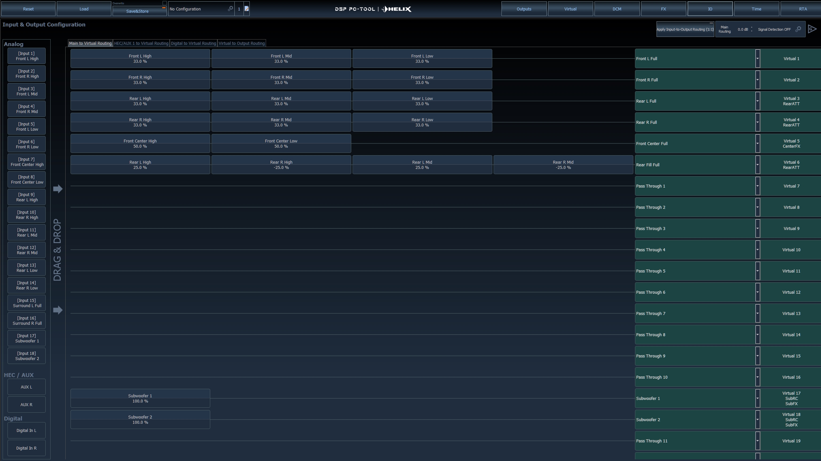Select the Input 1 Front L High source

tap(27, 56)
